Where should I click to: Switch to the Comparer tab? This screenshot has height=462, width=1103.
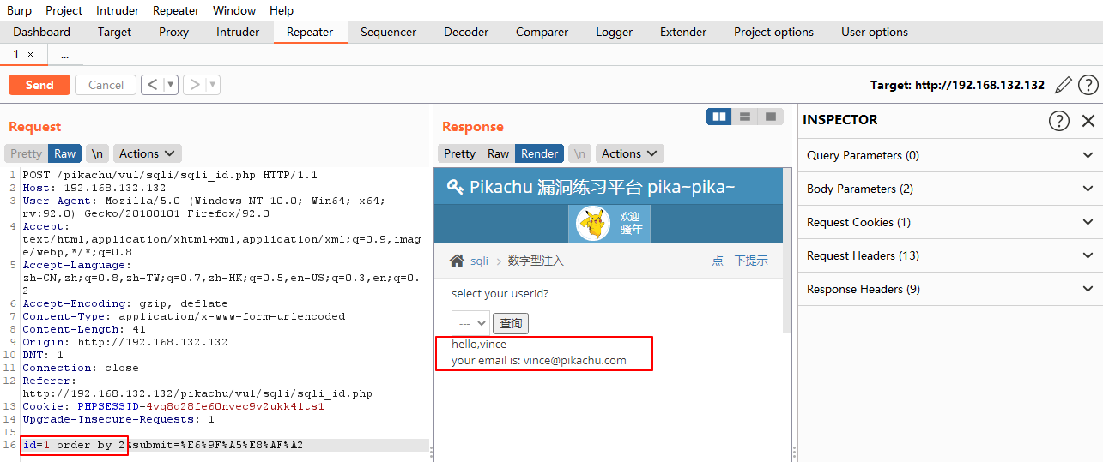(542, 32)
